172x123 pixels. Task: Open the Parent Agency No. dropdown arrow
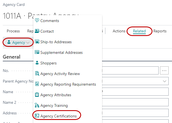[x=164, y=81]
